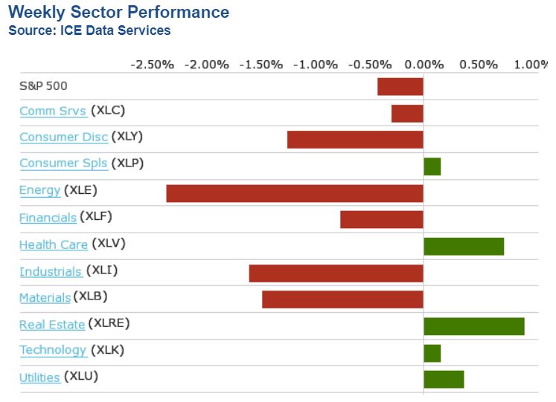Open the Consumer Spls sector link
The height and width of the screenshot is (402, 556).
pyautogui.click(x=63, y=163)
